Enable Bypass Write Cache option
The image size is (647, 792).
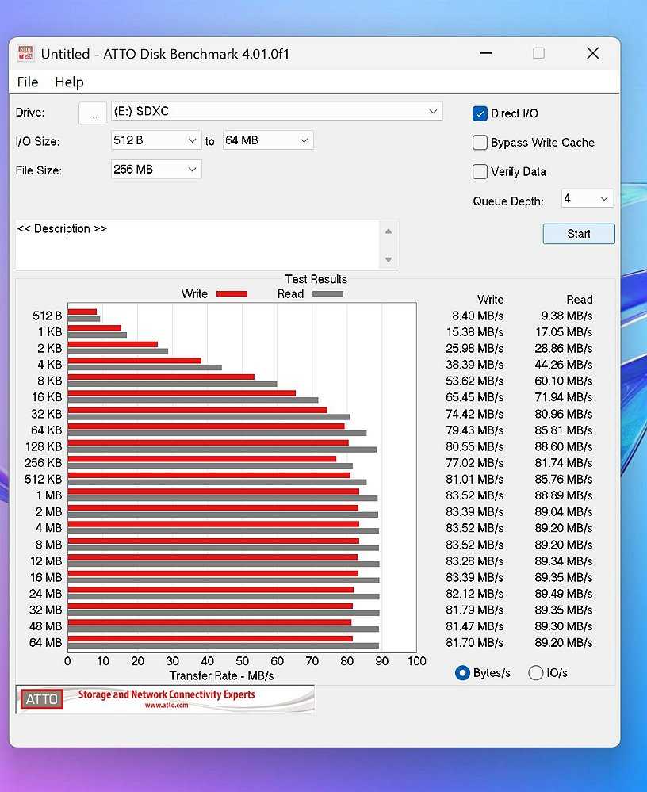tap(480, 143)
